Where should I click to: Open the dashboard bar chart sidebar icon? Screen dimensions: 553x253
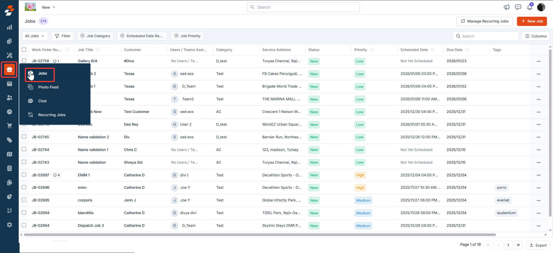[10, 27]
